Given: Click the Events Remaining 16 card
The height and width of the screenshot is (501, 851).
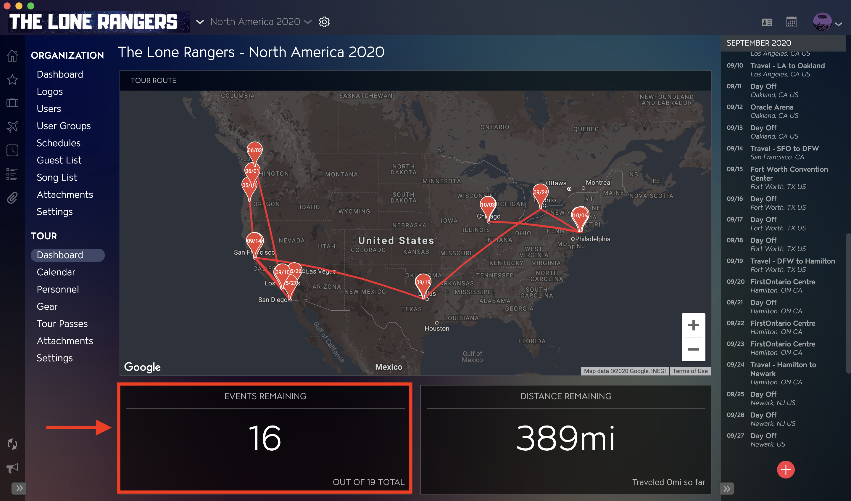Looking at the screenshot, I should 265,439.
